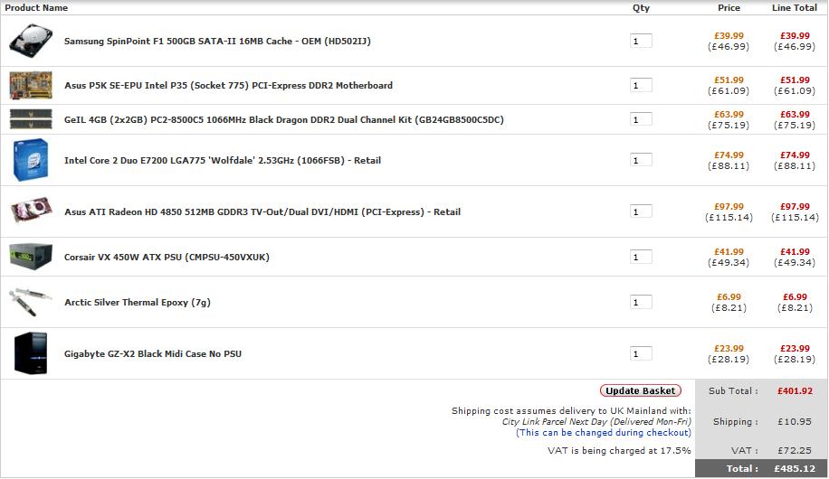This screenshot has width=829, height=479.
Task: Open the Gigabyte GZ-X2 Black Midi Case link
Action: coord(153,354)
